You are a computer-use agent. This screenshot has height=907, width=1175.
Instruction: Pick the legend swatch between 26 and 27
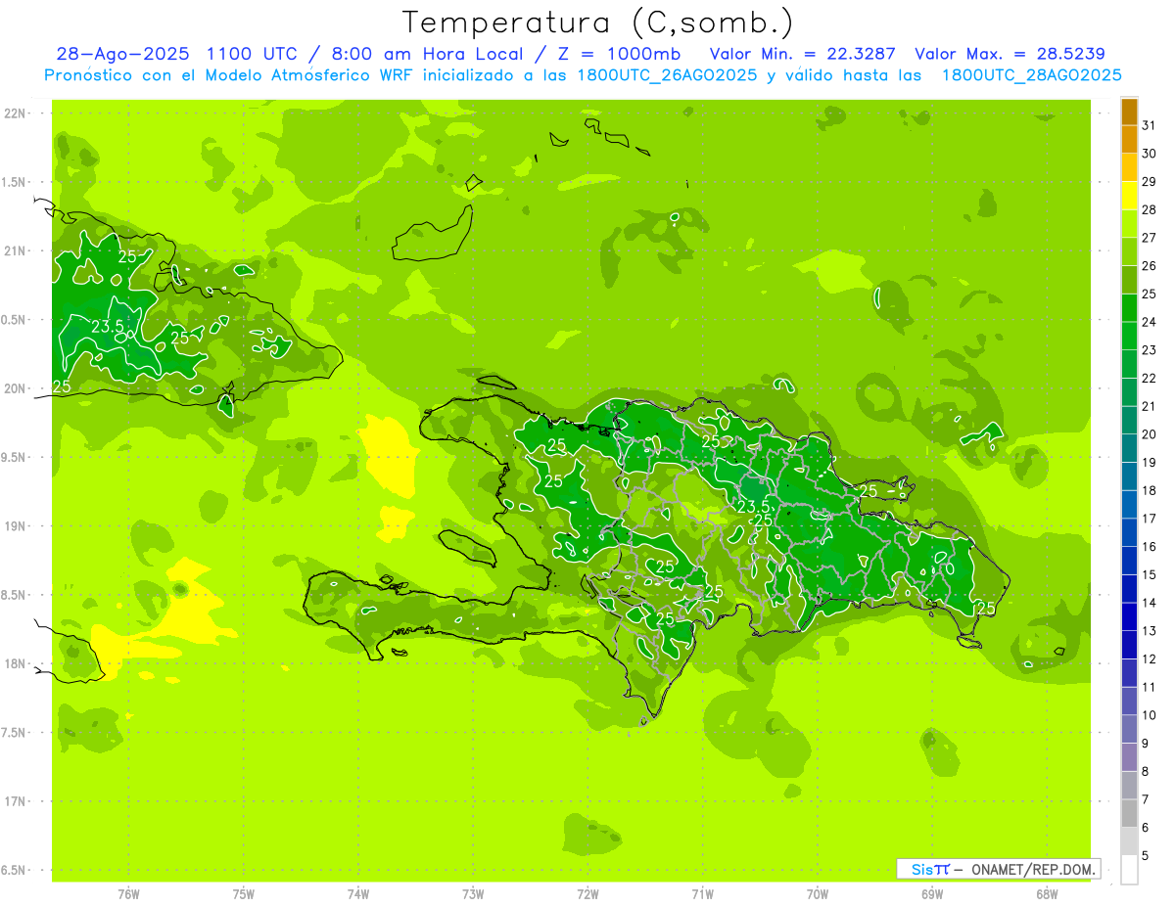[x=1129, y=251]
